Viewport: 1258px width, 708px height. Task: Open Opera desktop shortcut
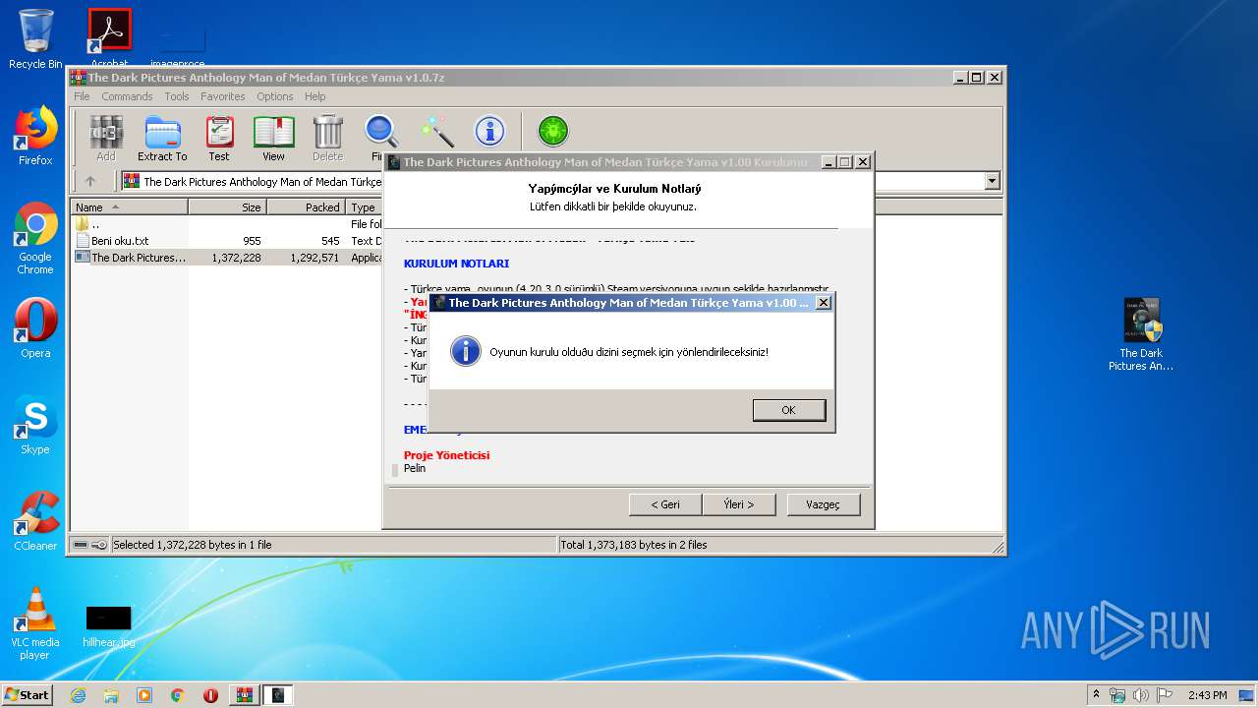[x=35, y=328]
